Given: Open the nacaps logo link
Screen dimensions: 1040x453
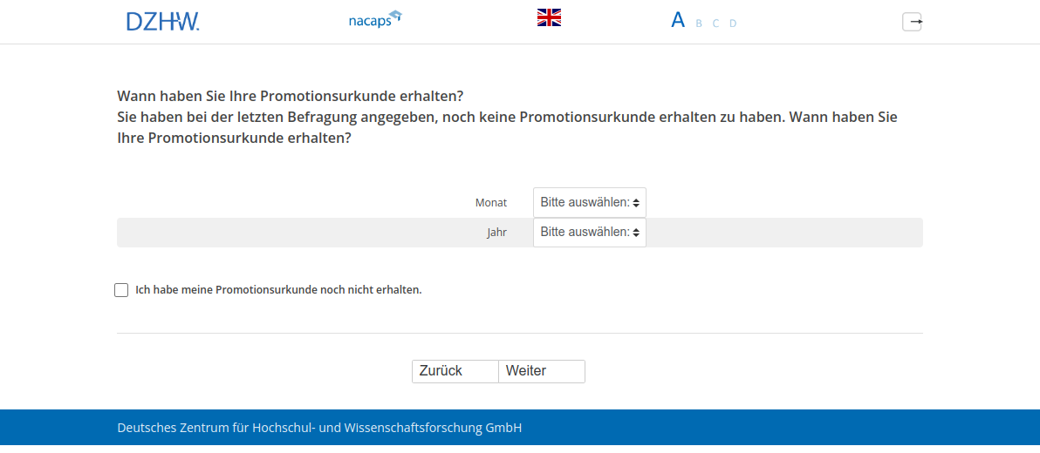Looking at the screenshot, I should pyautogui.click(x=369, y=20).
